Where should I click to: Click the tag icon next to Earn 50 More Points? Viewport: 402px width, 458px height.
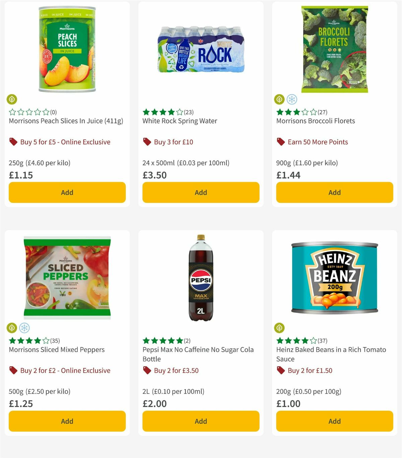[x=281, y=142]
